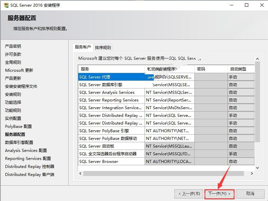Click the vertical scrollbar thumb
This screenshot has width=268, height=201.
click(x=257, y=102)
